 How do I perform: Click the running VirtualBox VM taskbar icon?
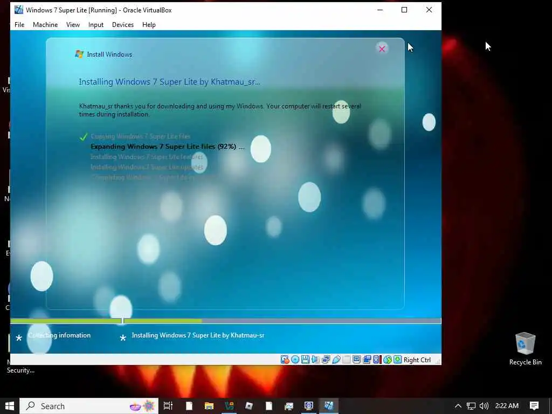click(x=329, y=406)
